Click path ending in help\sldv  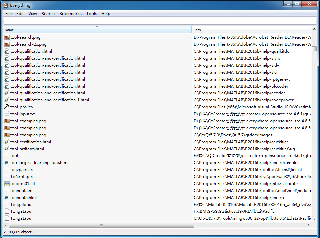tap(236, 65)
